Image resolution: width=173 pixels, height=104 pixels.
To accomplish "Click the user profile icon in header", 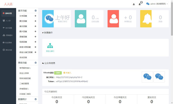I will tap(134, 4).
